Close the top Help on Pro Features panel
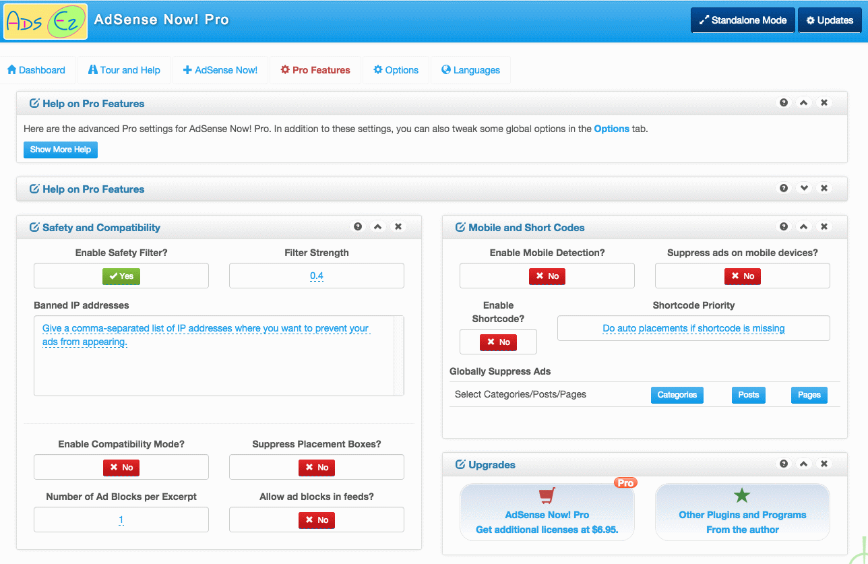This screenshot has width=868, height=564. (824, 103)
